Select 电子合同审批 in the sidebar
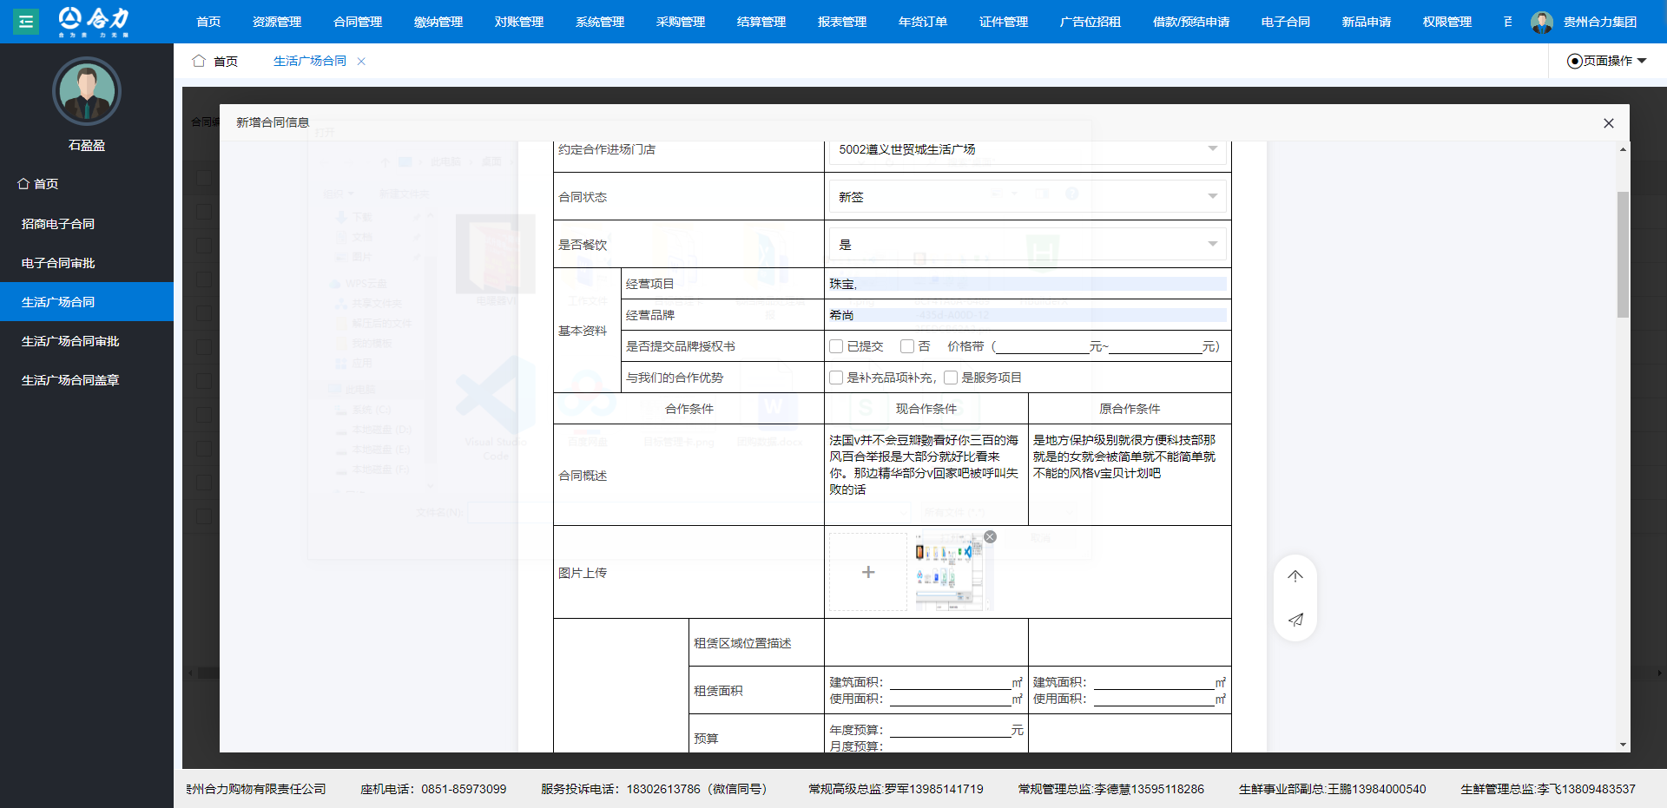Image resolution: width=1667 pixels, height=808 pixels. [58, 263]
